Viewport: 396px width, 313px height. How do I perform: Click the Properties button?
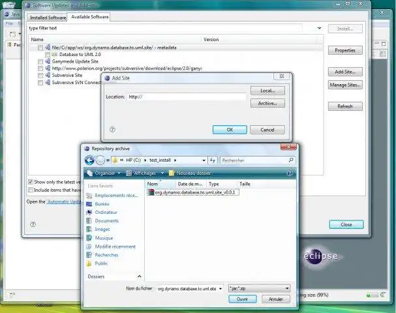[345, 50]
